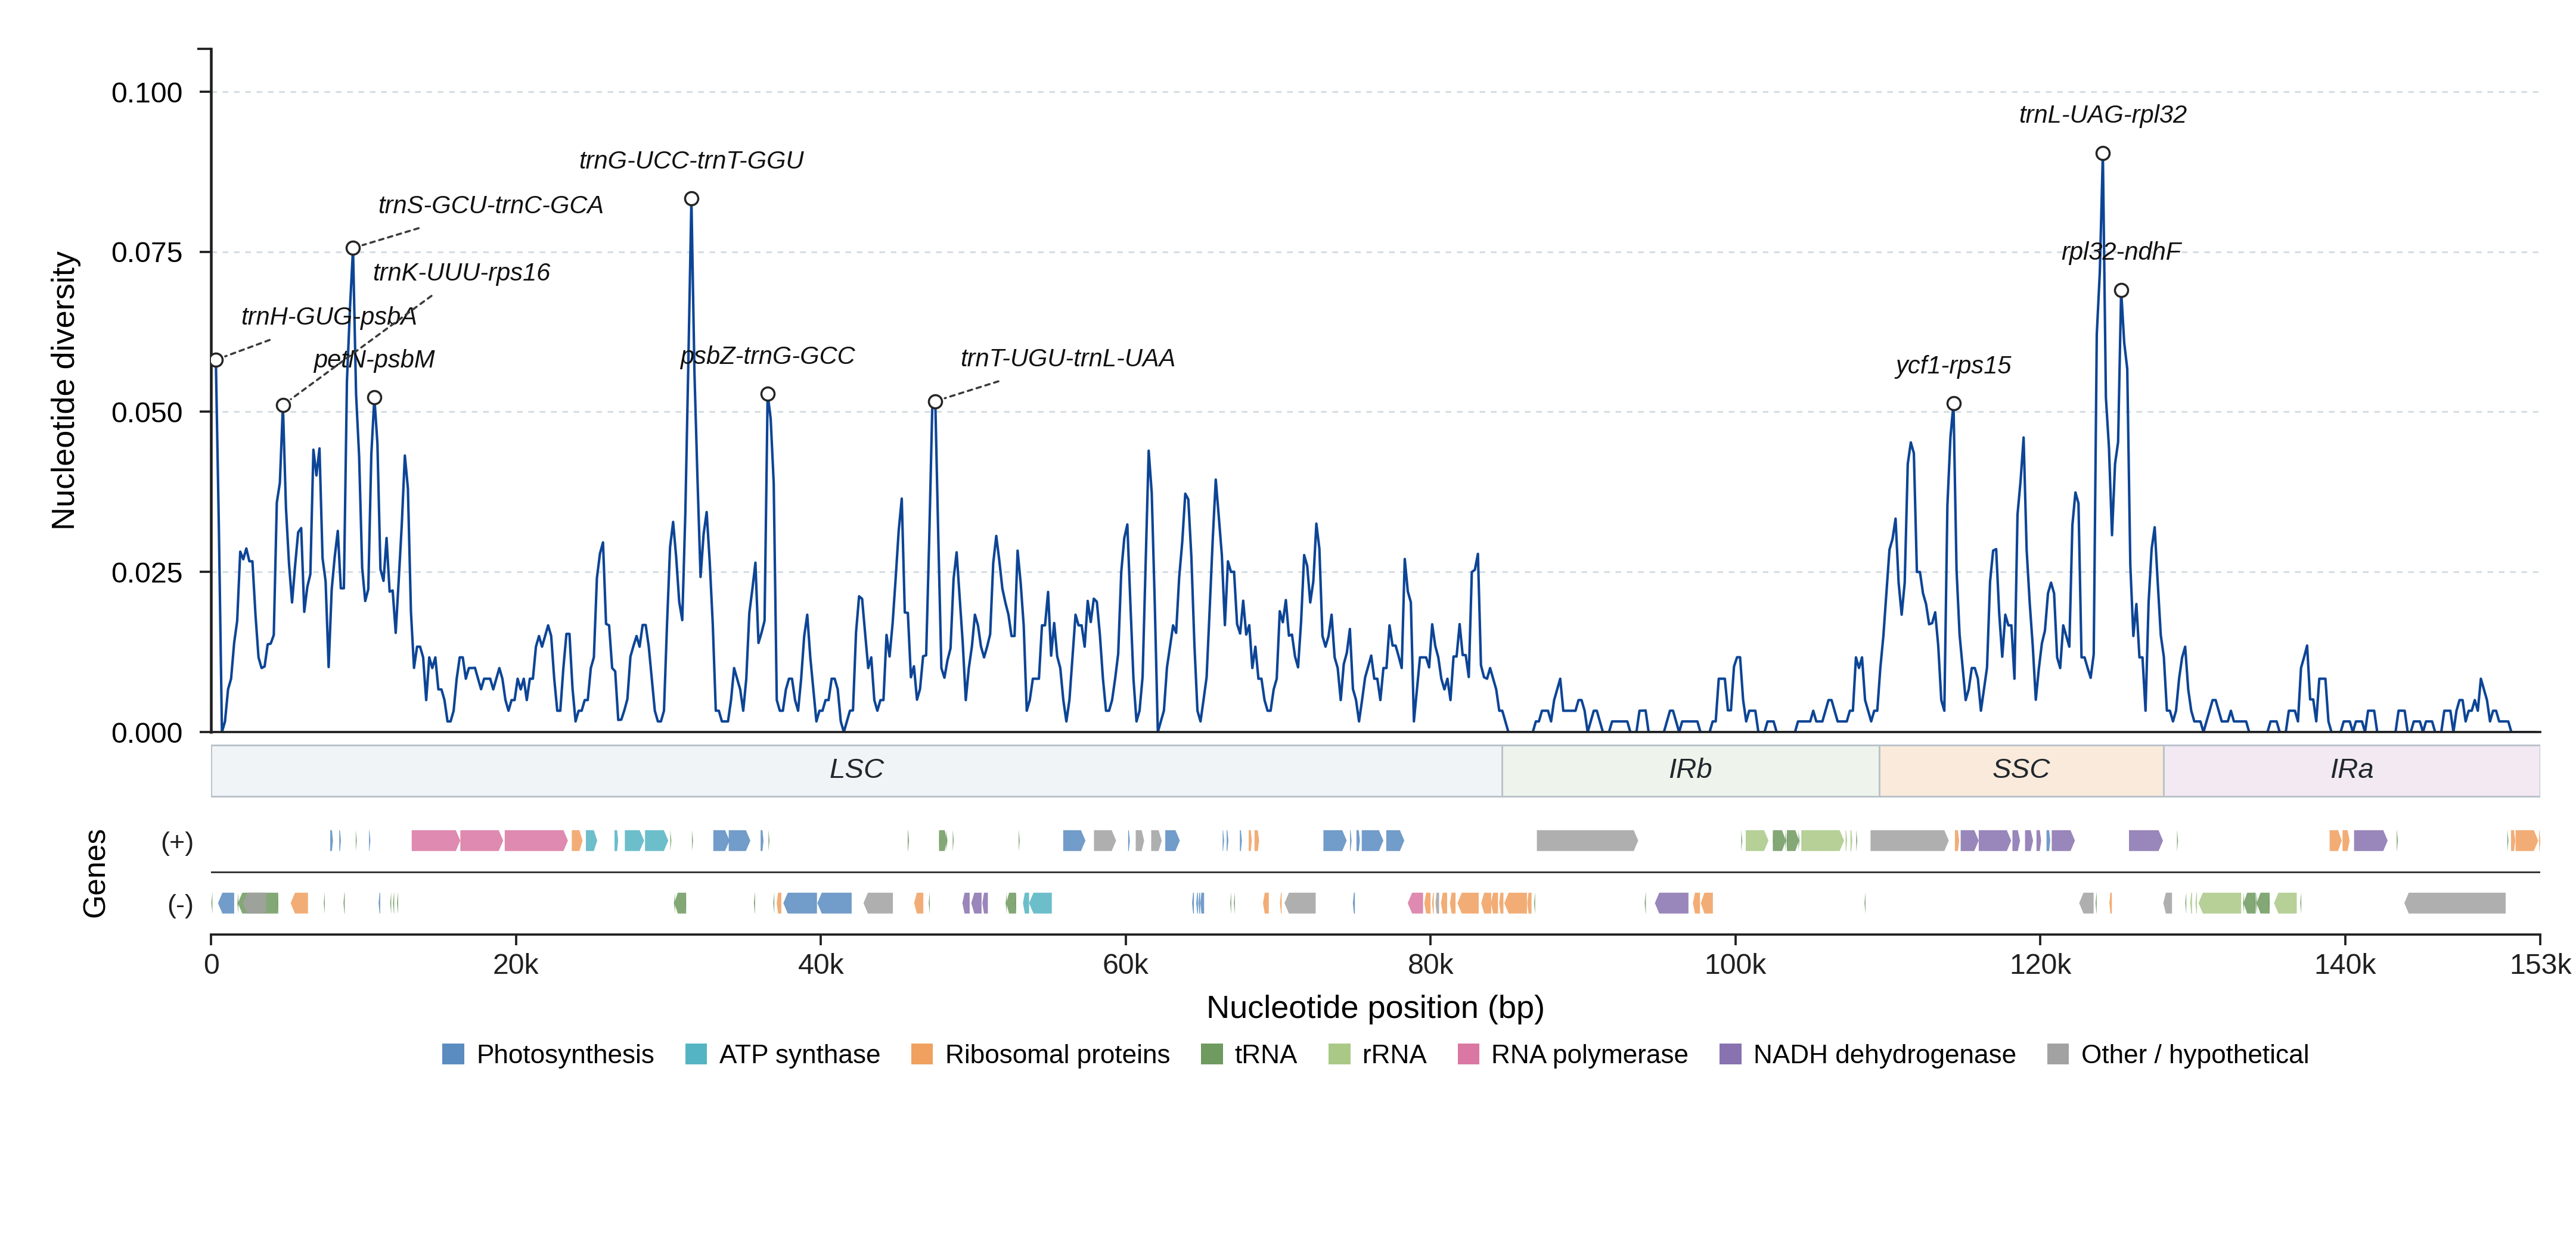The width and height of the screenshot is (2576, 1252).
Task: Click the ycf1-rps15 annotation label
Action: tap(1953, 365)
